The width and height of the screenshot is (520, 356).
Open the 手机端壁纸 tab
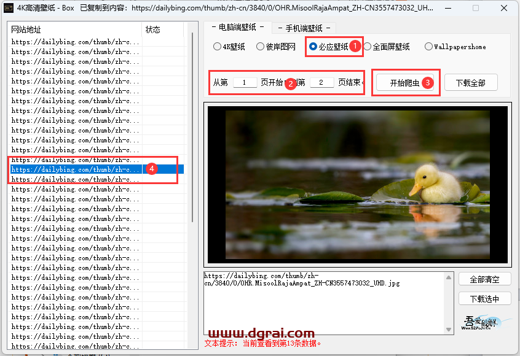(304, 28)
